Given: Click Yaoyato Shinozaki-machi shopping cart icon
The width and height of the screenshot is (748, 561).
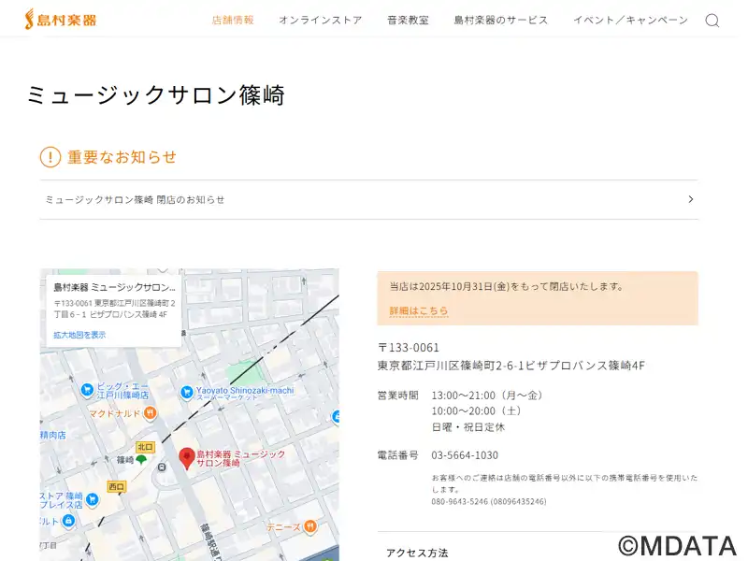Looking at the screenshot, I should 186,391.
